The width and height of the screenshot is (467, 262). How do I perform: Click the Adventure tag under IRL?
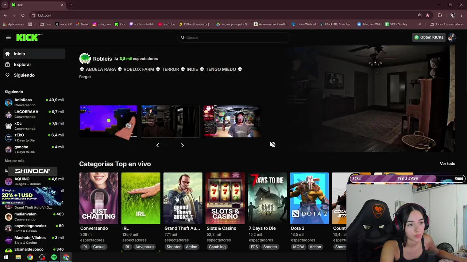point(144,247)
